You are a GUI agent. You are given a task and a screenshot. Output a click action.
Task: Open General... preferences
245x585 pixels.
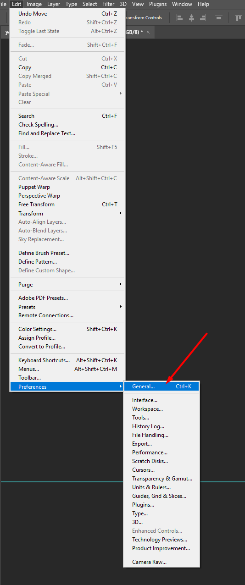point(161,386)
